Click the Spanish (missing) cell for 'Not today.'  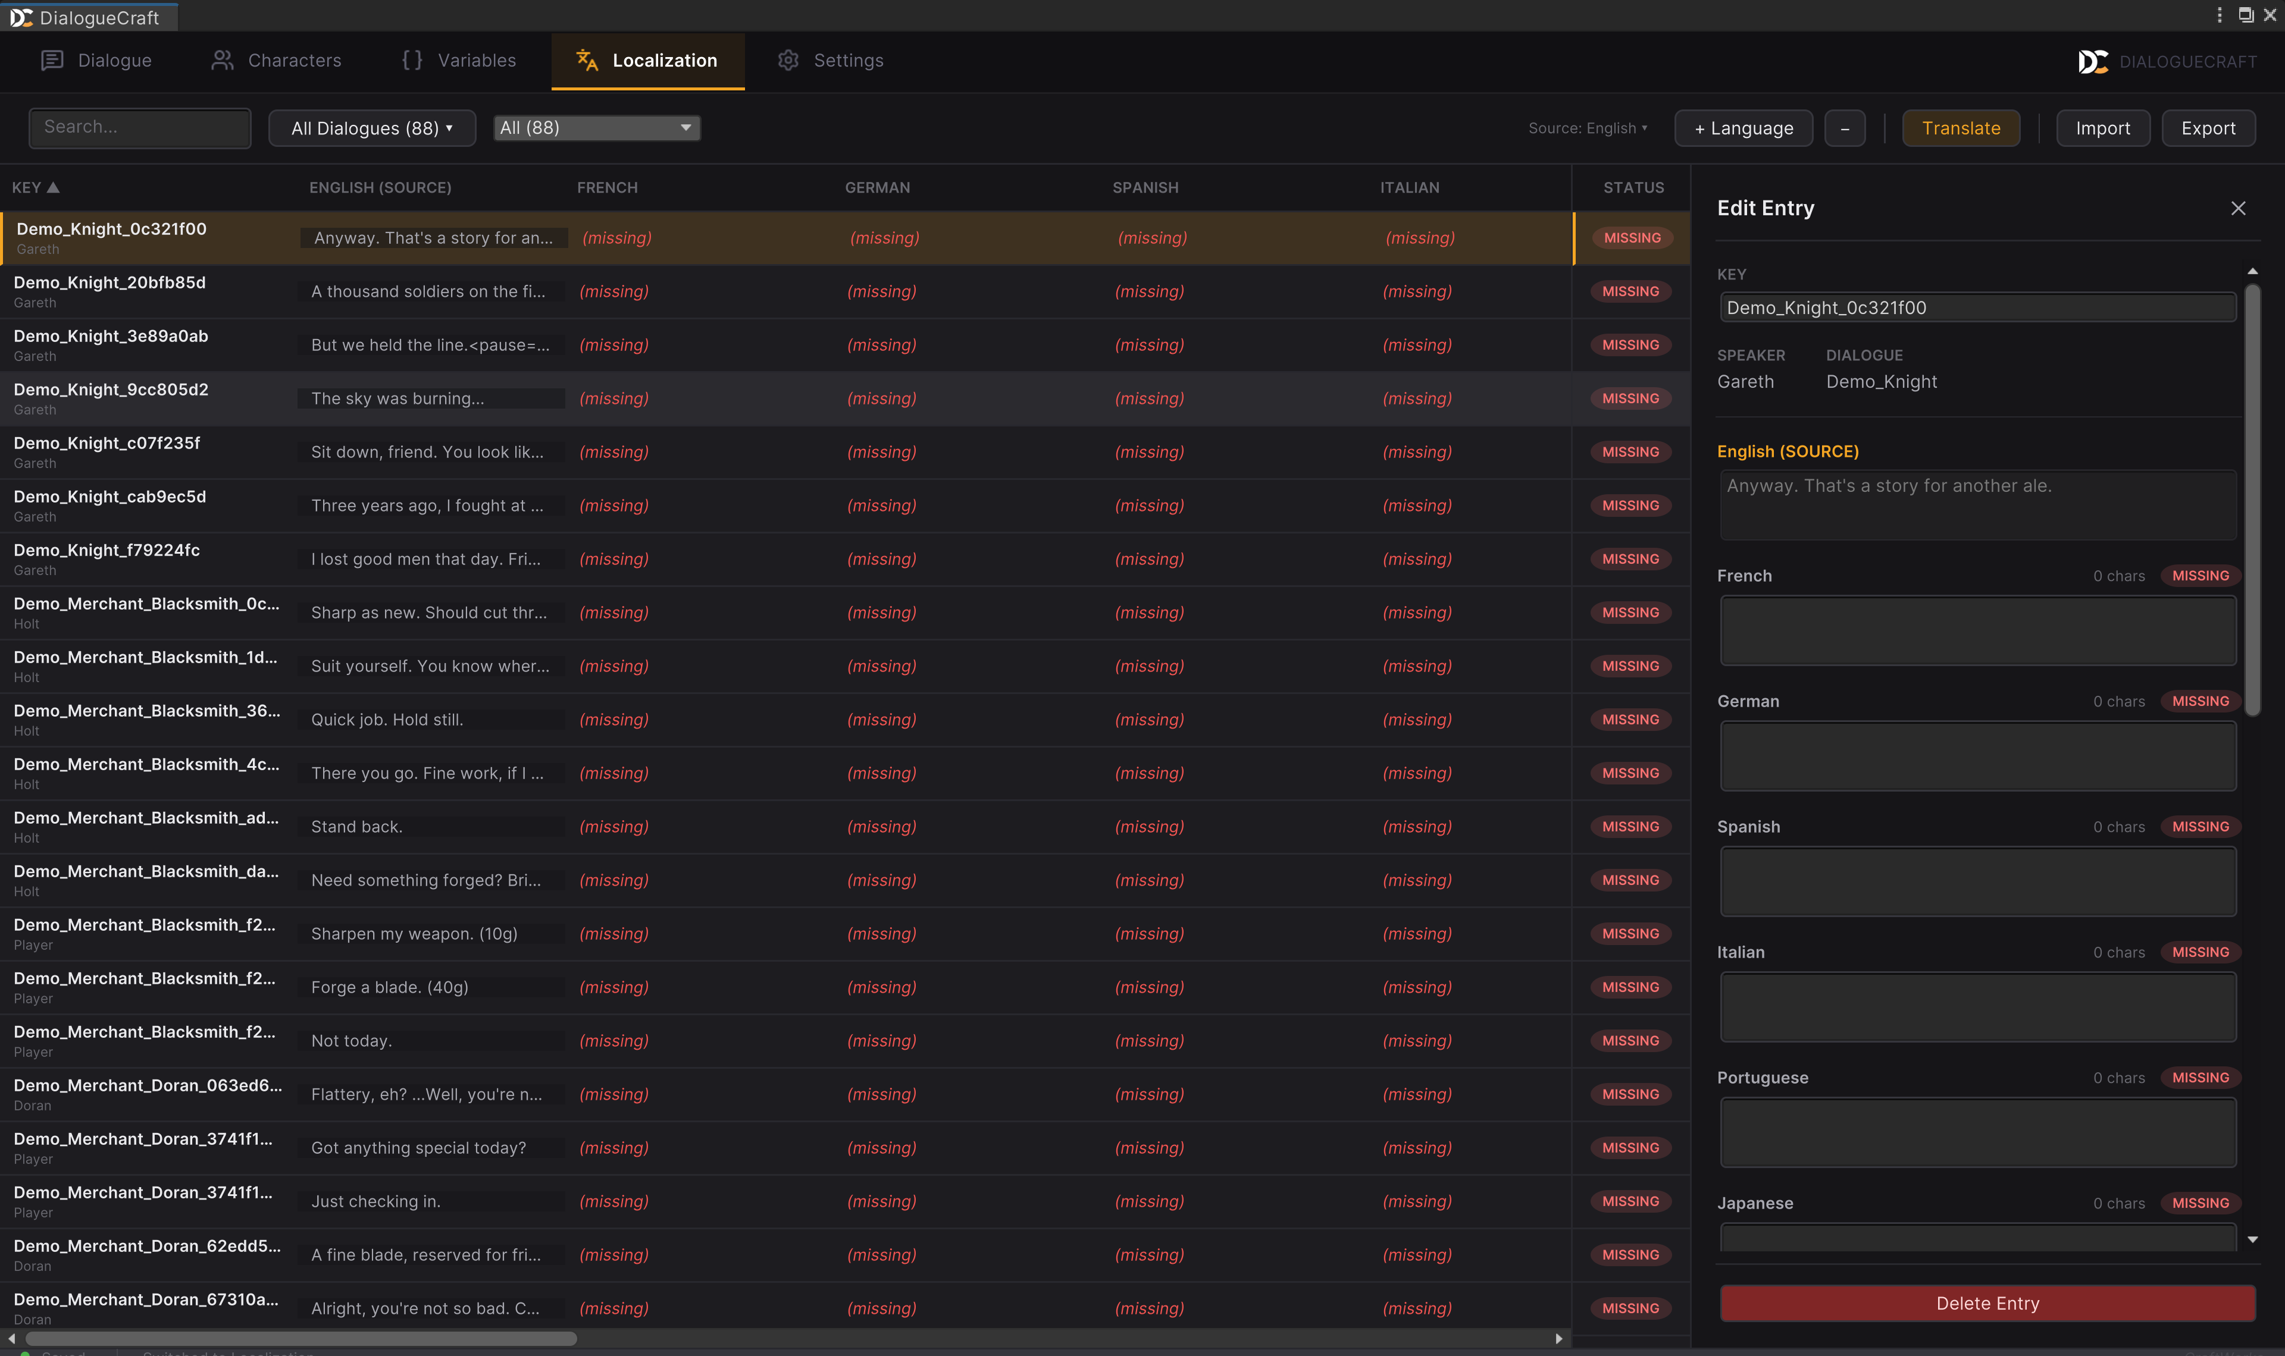[1150, 1041]
